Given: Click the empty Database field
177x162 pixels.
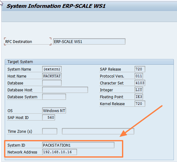Looking at the screenshot, I should [52, 83].
